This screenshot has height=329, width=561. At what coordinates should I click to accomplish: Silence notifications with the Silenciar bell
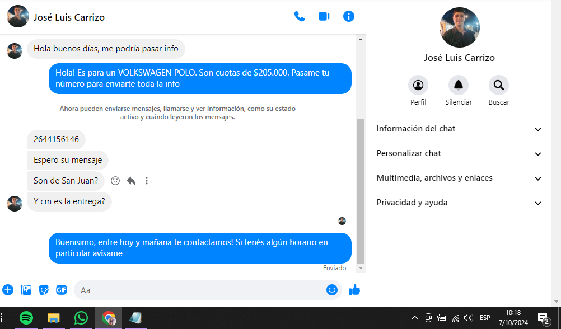459,85
